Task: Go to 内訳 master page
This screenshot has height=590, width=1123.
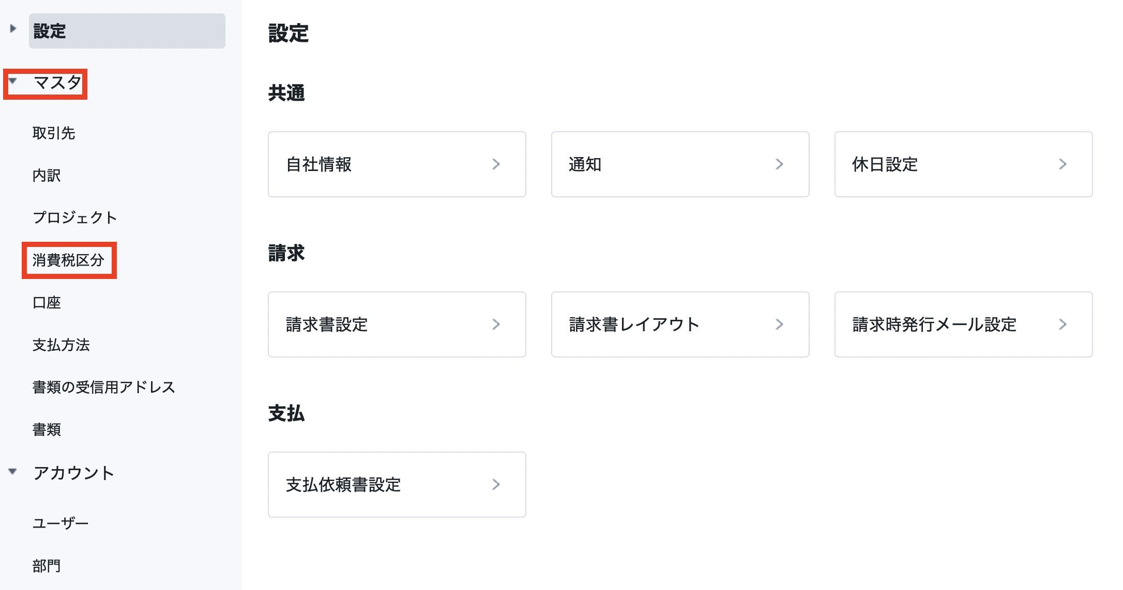Action: pyautogui.click(x=47, y=176)
